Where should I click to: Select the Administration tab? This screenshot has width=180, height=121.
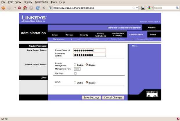point(136,34)
